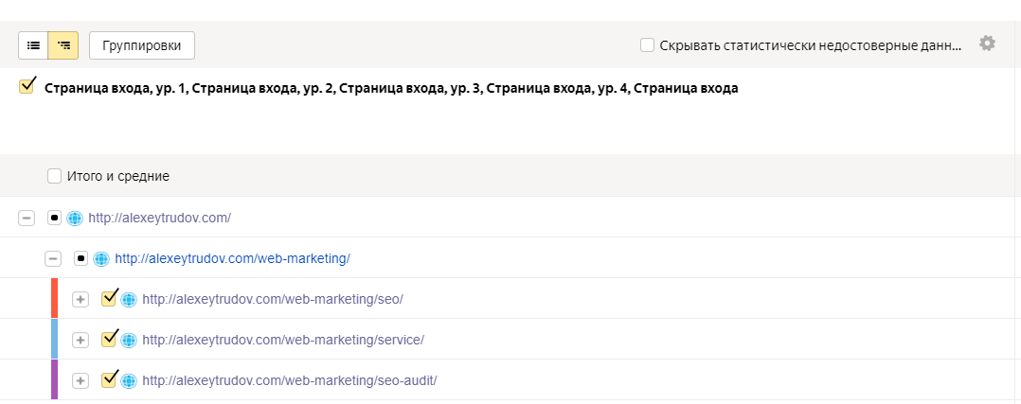
Task: Uncheck the web-marketing/service row checkbox
Action: click(x=109, y=339)
